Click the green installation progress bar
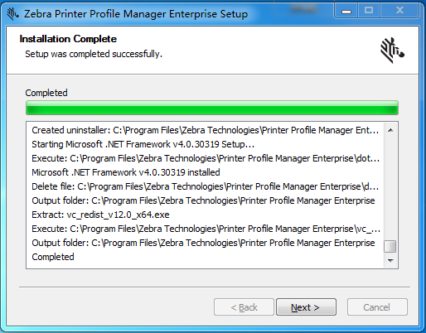The width and height of the screenshot is (426, 333). pyautogui.click(x=212, y=108)
